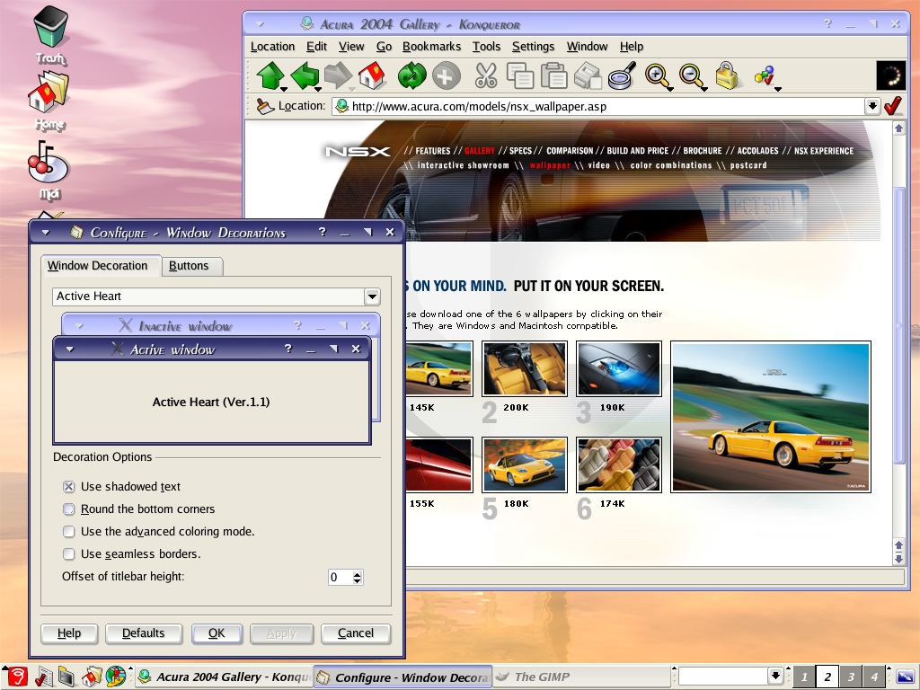The width and height of the screenshot is (920, 690).
Task: Expand the location URL history dropdown
Action: (x=872, y=106)
